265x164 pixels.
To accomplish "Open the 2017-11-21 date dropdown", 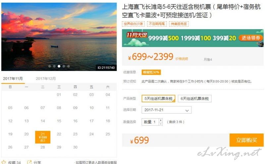I will click(167, 110).
